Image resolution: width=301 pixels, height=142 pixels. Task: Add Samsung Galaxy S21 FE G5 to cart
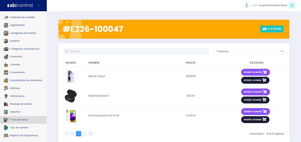255,111
